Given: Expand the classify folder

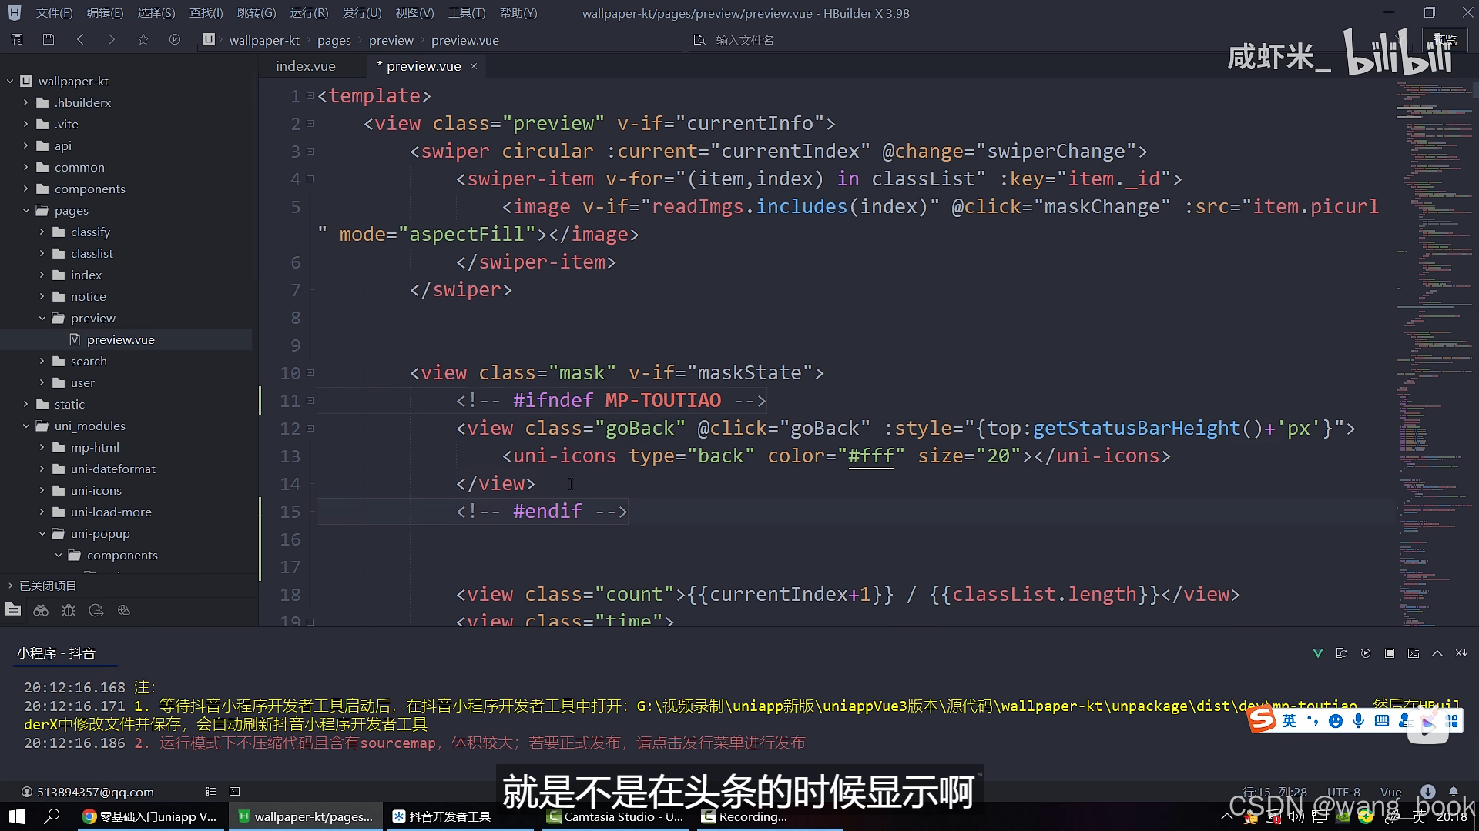Looking at the screenshot, I should tap(42, 232).
